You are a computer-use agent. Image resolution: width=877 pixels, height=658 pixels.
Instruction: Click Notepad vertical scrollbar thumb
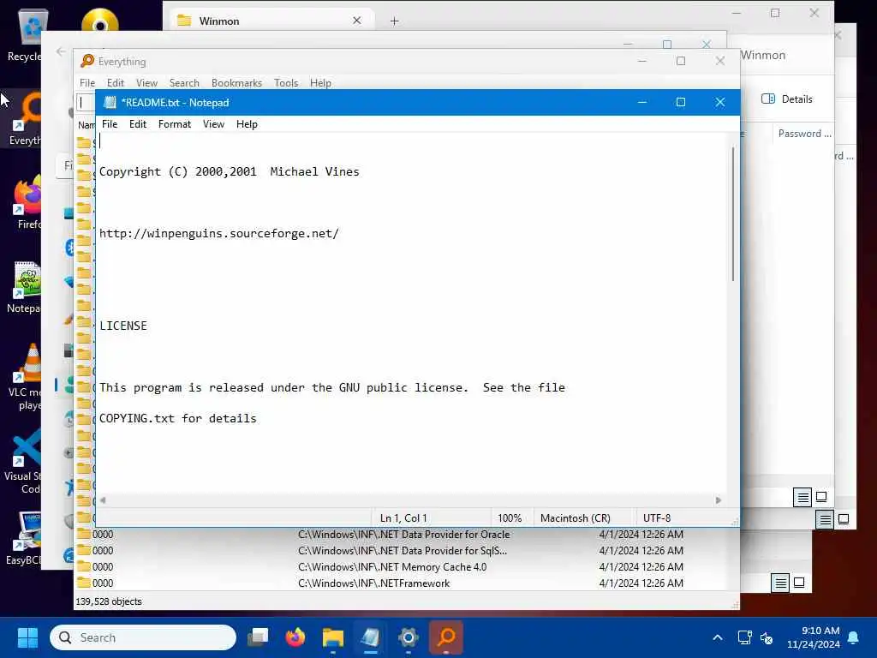733,214
